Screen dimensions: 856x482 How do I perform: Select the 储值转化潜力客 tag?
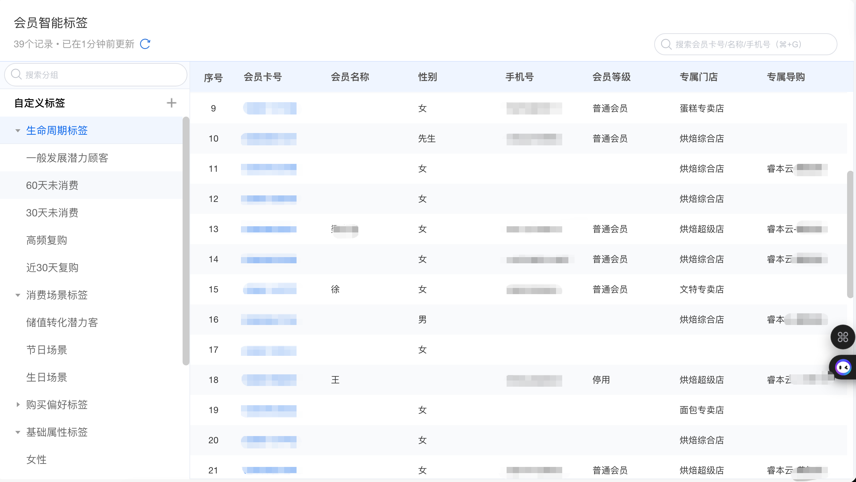(62, 323)
